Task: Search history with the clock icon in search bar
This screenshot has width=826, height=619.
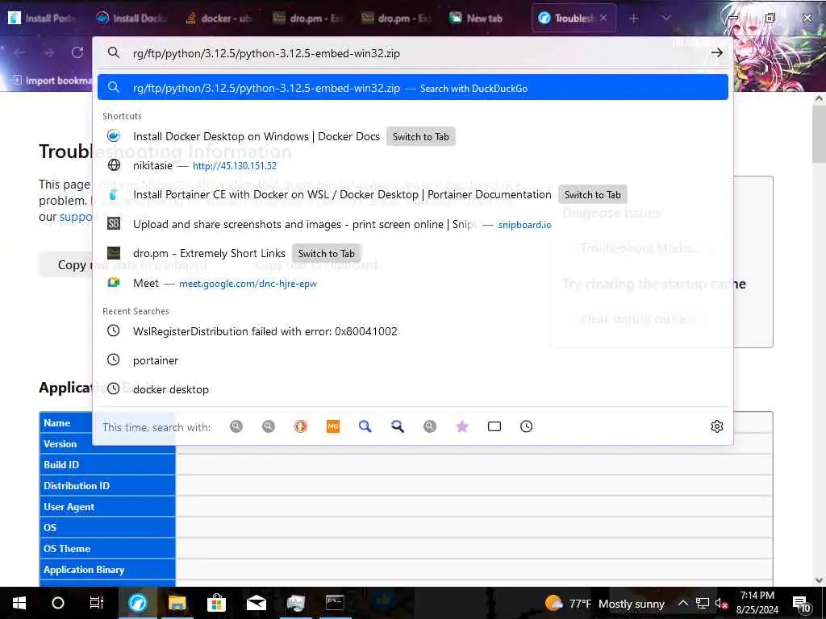Action: click(526, 426)
